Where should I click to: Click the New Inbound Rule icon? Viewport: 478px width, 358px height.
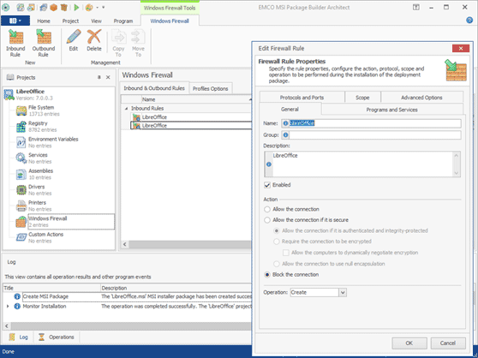click(x=16, y=37)
